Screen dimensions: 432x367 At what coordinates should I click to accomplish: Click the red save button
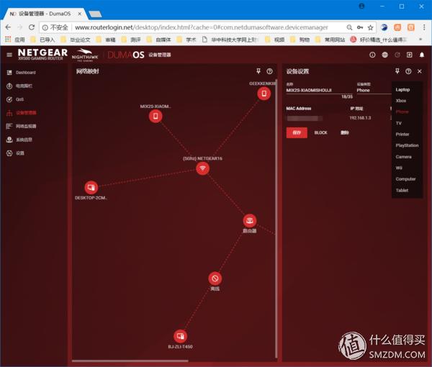[x=297, y=132]
